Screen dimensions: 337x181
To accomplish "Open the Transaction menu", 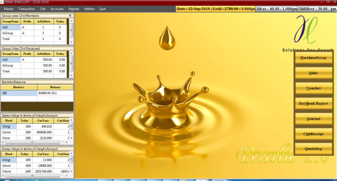I will point(27,8).
